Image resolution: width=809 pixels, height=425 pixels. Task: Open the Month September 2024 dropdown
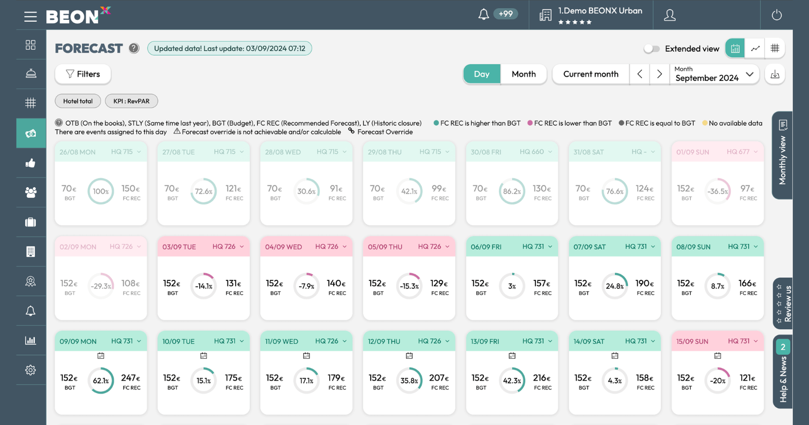point(714,74)
